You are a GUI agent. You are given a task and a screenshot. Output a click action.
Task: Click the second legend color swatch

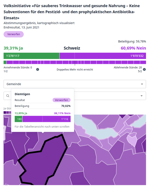pos(7,112)
